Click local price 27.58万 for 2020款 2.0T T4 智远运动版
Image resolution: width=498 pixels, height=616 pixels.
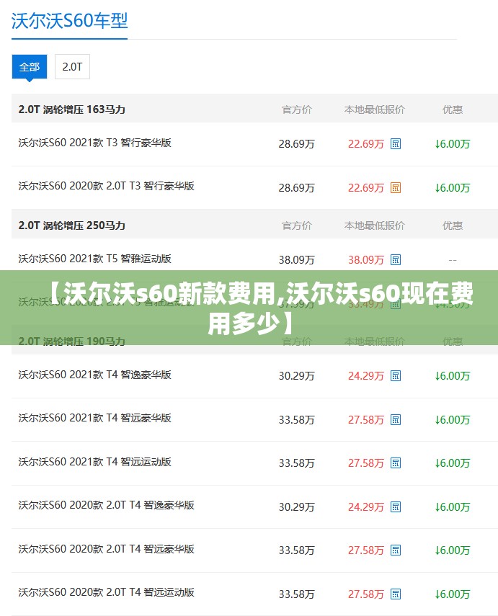366,594
